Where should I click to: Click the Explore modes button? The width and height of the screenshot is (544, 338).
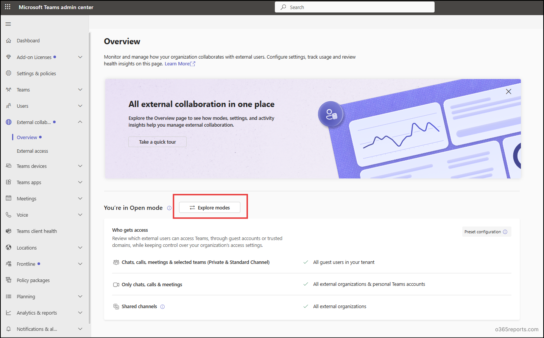(210, 208)
